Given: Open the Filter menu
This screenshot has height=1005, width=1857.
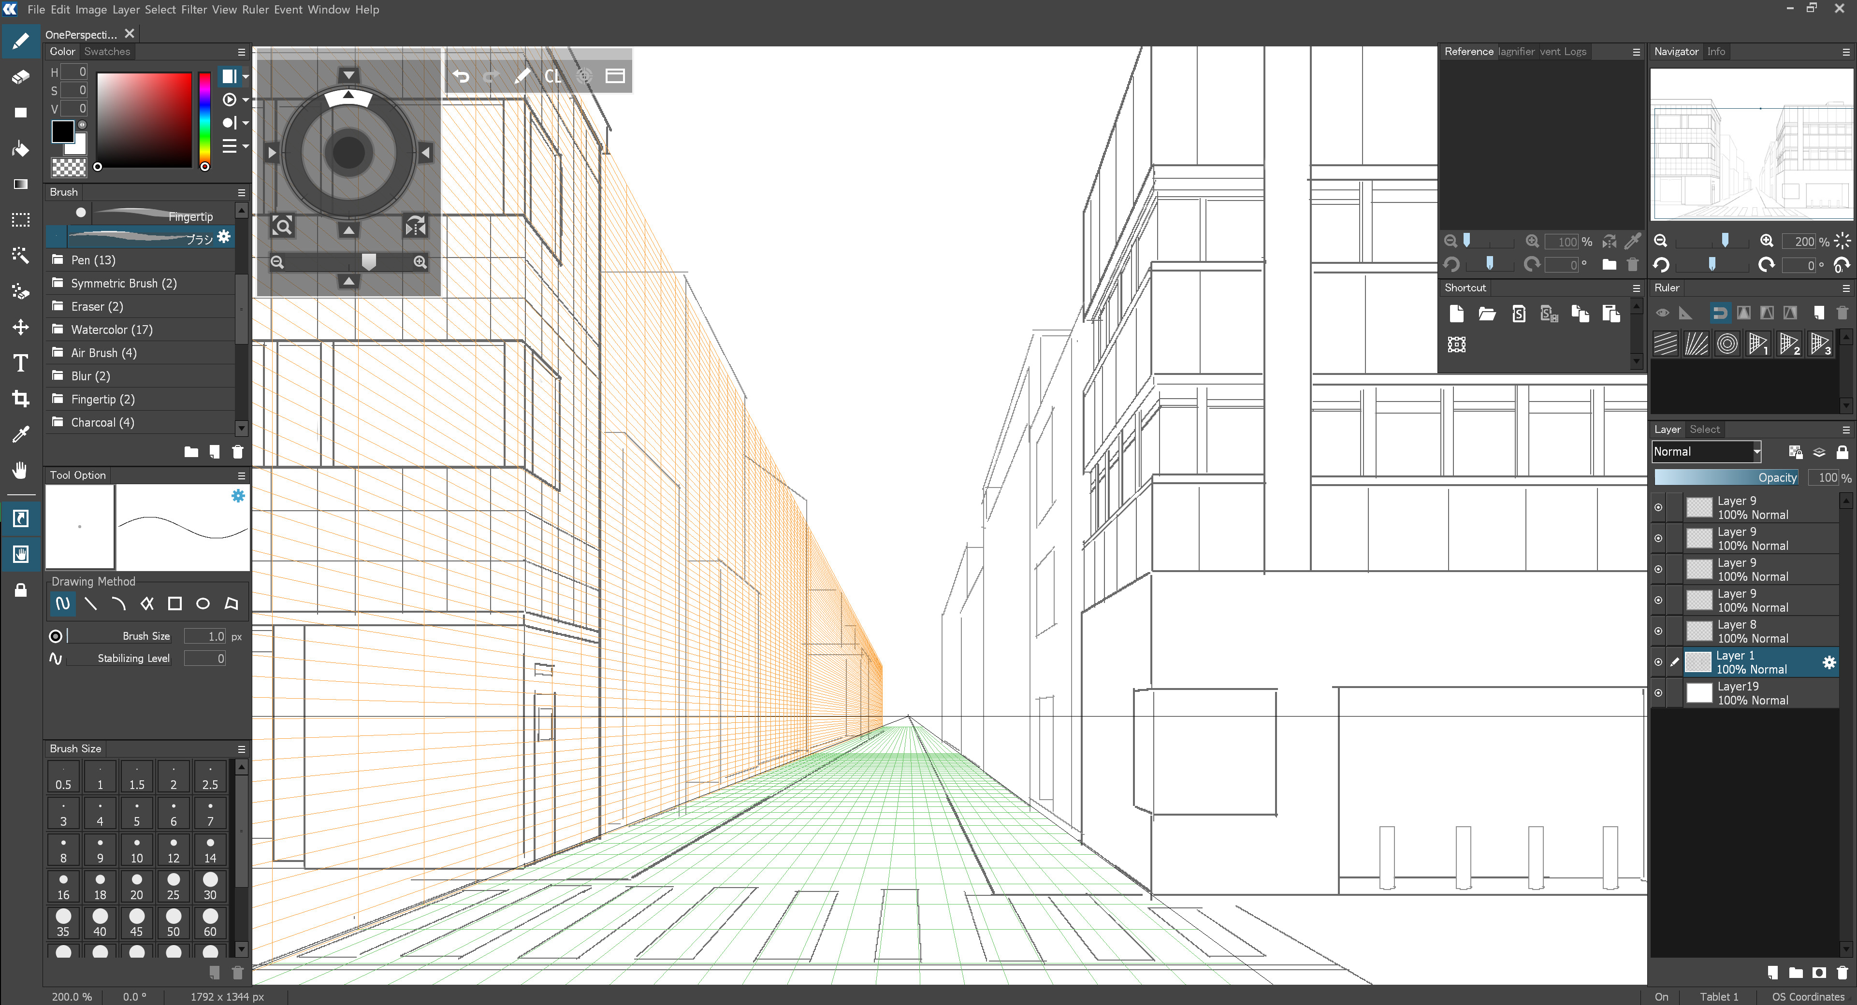Looking at the screenshot, I should [193, 9].
